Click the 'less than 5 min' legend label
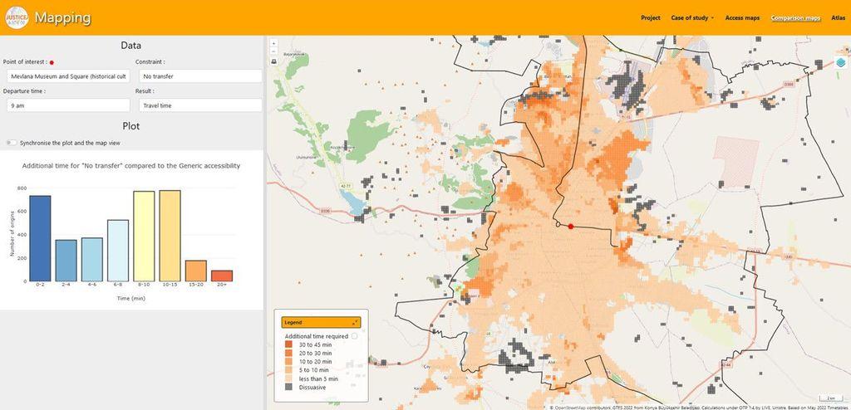Screen dimensions: 851x410 [318, 378]
